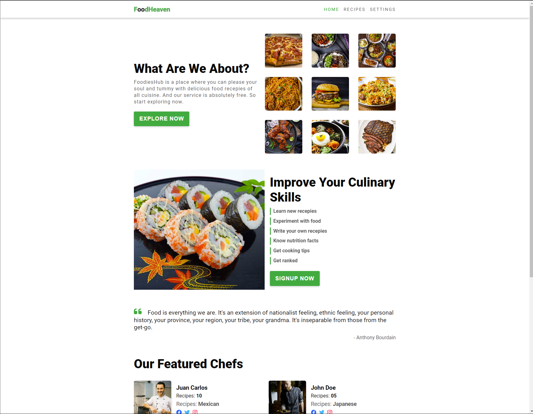The height and width of the screenshot is (414, 533).
Task: Open the Settings nav item
Action: (x=383, y=9)
